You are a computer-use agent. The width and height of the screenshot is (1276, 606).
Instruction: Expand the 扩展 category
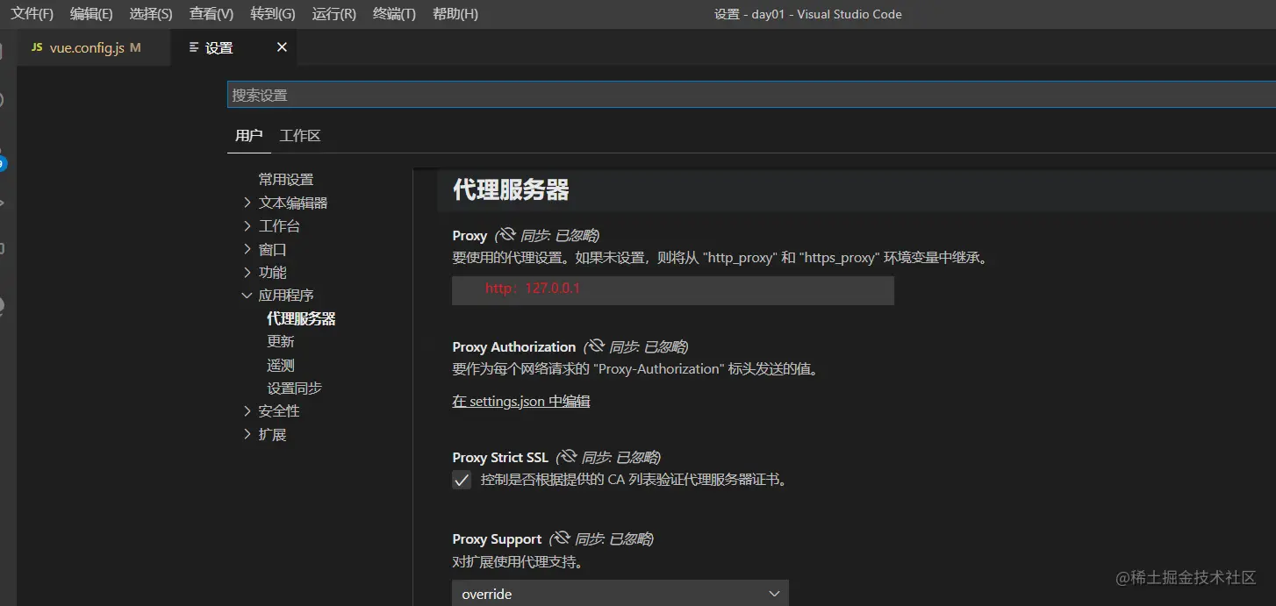[247, 434]
